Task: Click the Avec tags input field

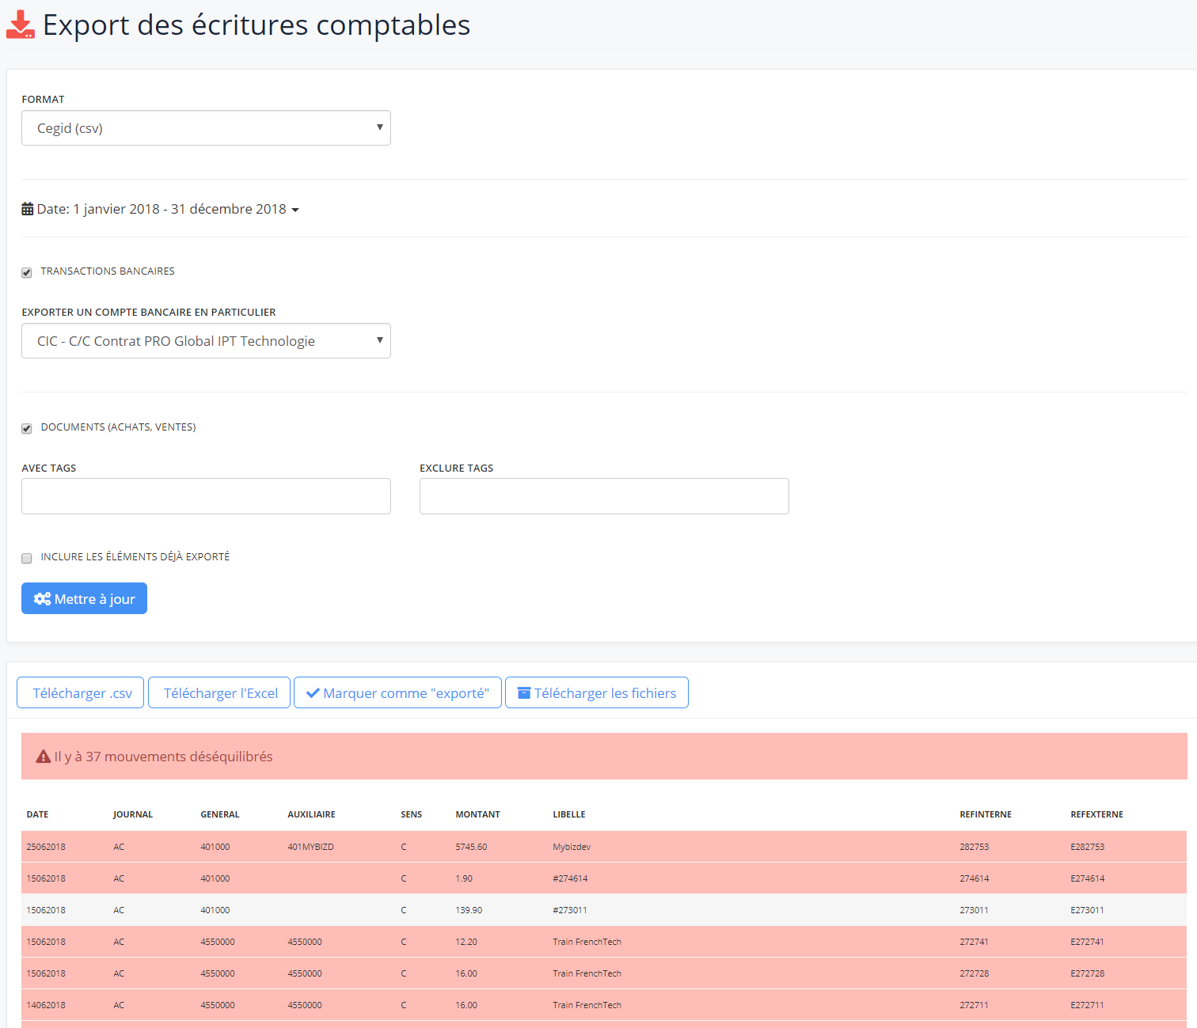Action: pyautogui.click(x=206, y=496)
